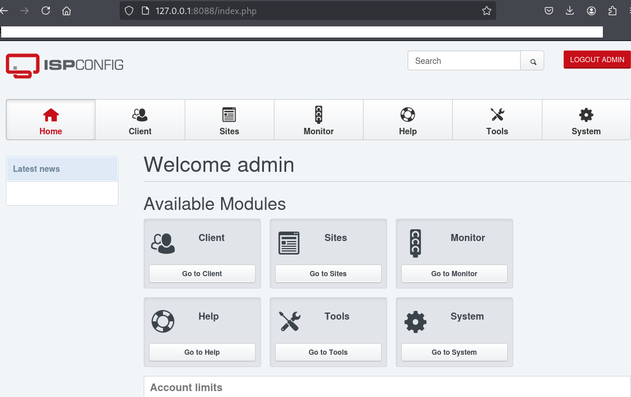This screenshot has height=397, width=631.
Task: Click the ISPConfig logo
Action: click(65, 65)
